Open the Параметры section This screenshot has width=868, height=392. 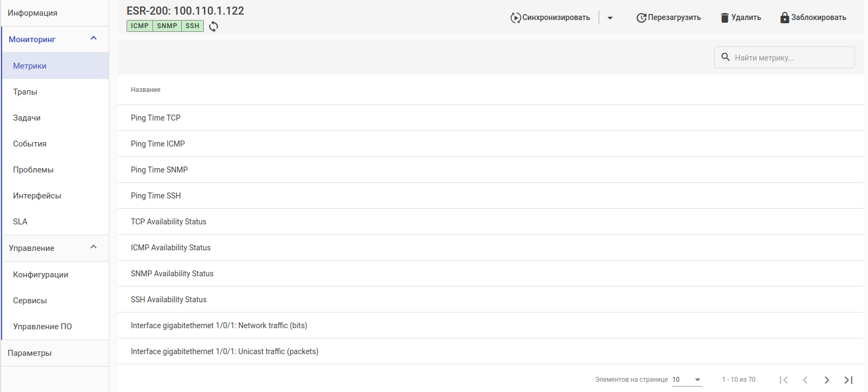coord(30,353)
